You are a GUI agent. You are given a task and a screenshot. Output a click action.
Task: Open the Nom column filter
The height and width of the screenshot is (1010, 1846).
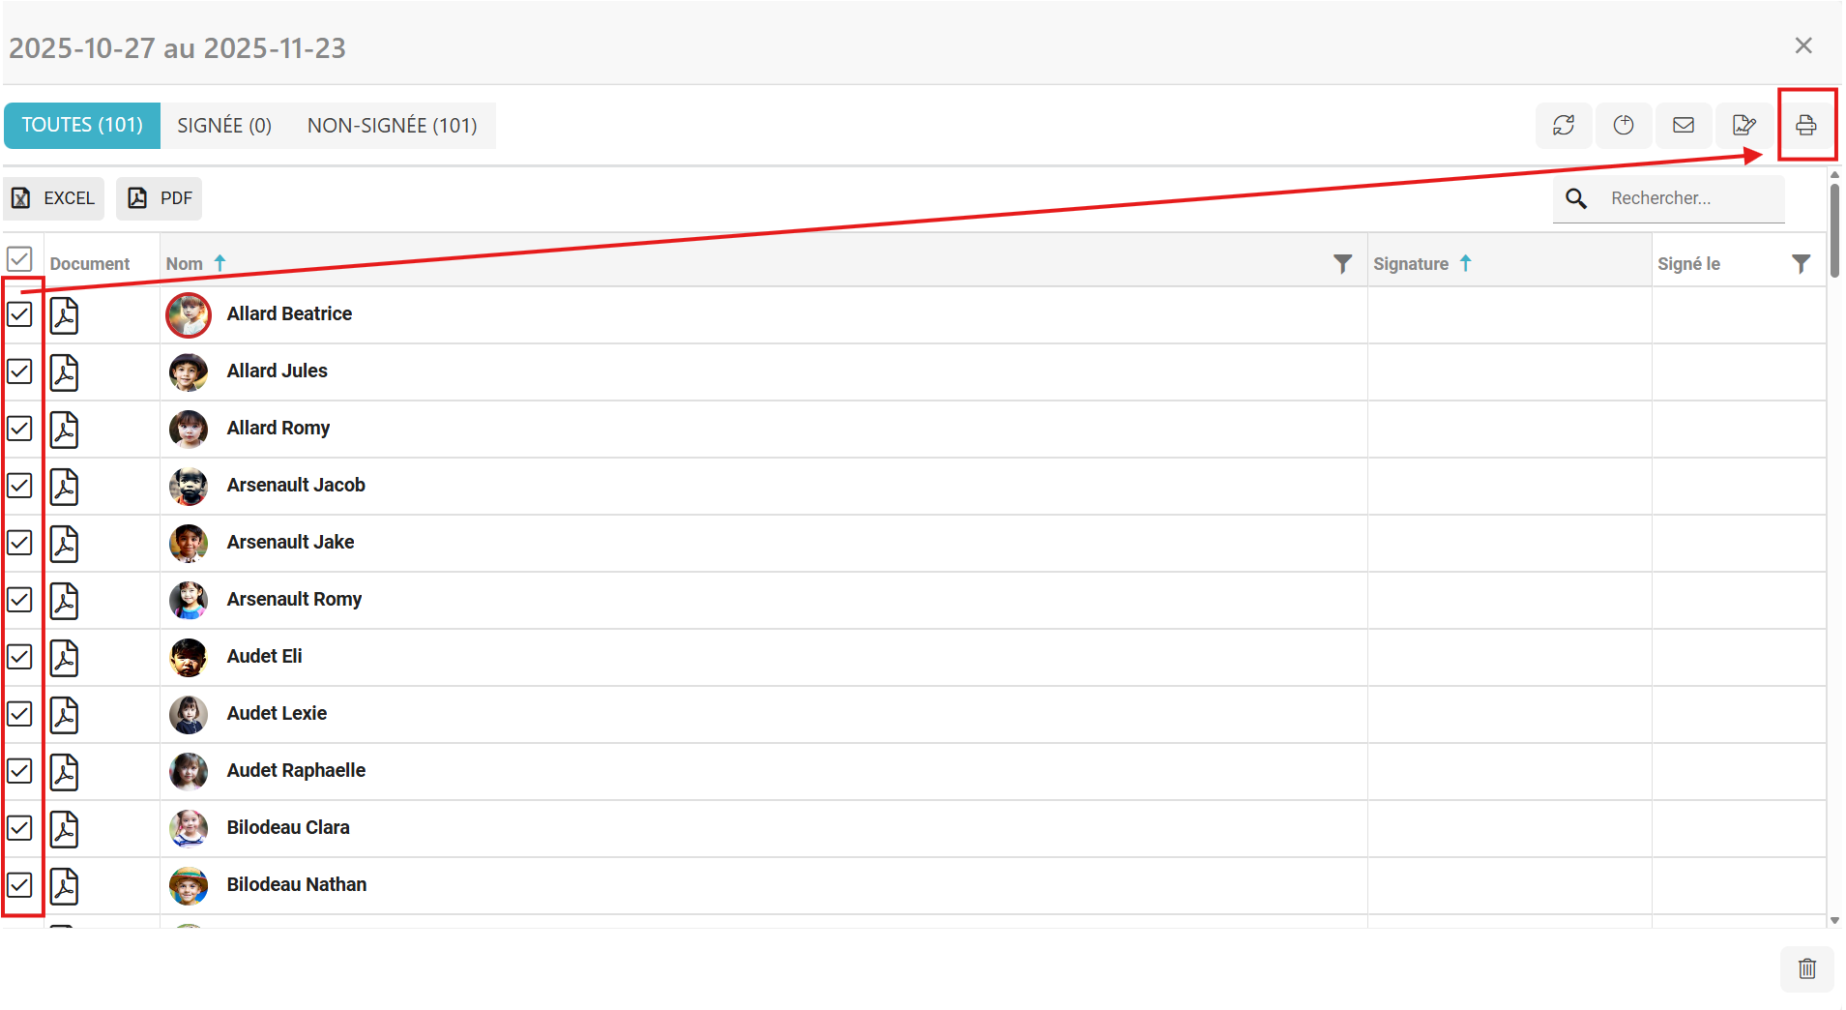coord(1342,264)
